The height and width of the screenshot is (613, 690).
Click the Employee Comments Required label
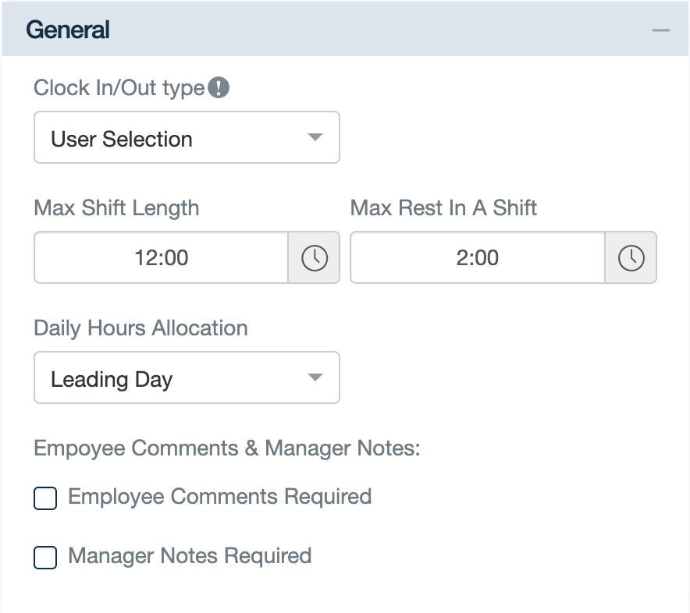click(x=219, y=497)
